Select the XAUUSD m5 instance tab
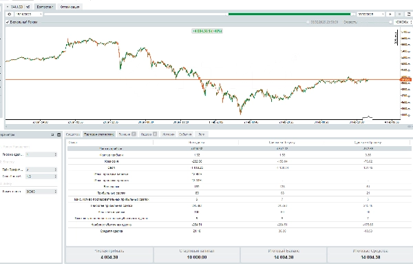413x264 pixels. point(19,7)
